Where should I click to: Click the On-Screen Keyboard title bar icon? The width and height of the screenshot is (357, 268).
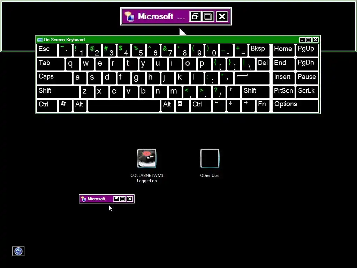click(40, 40)
